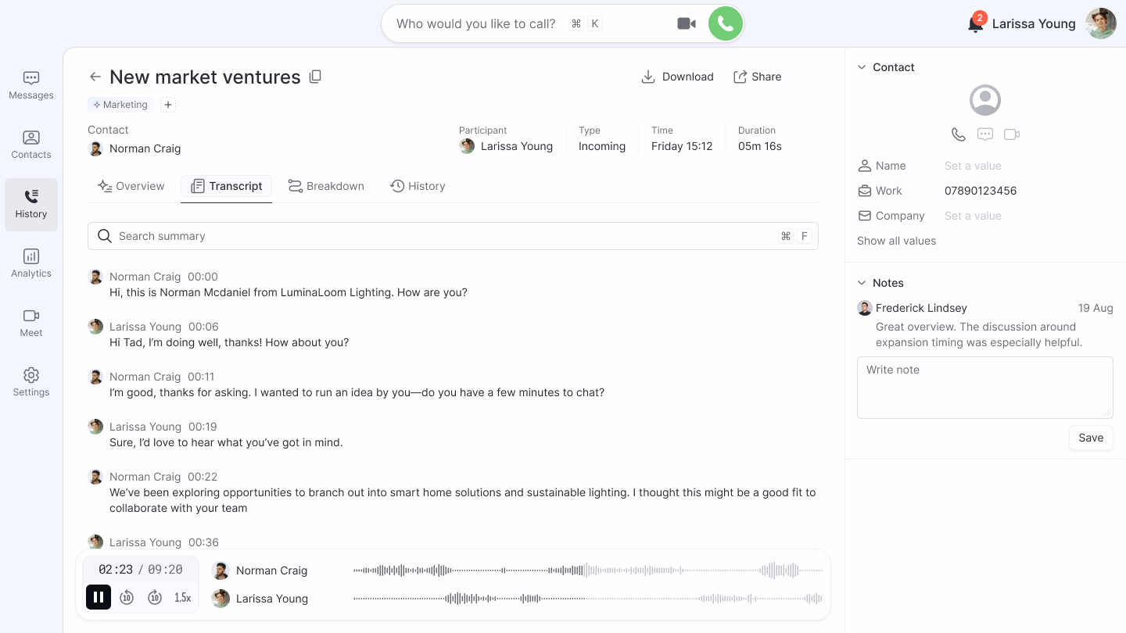Collapse the Notes section
Image resolution: width=1126 pixels, height=633 pixels.
point(862,283)
